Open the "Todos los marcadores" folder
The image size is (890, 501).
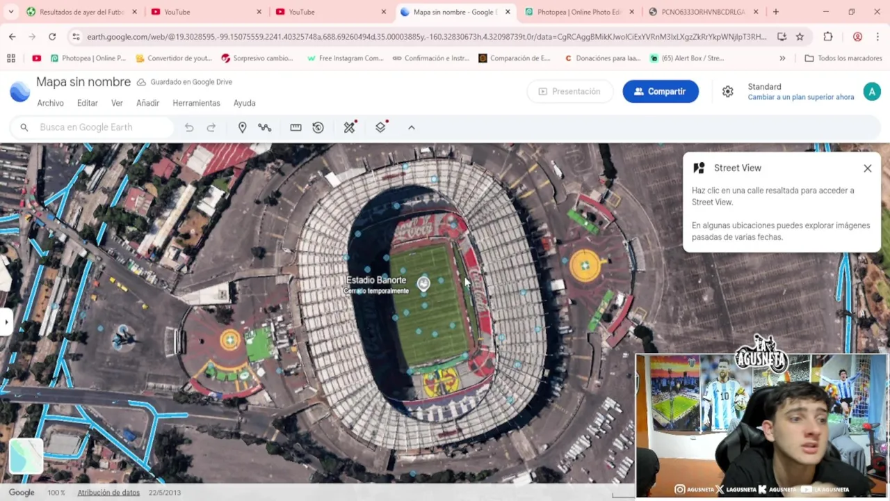point(843,58)
